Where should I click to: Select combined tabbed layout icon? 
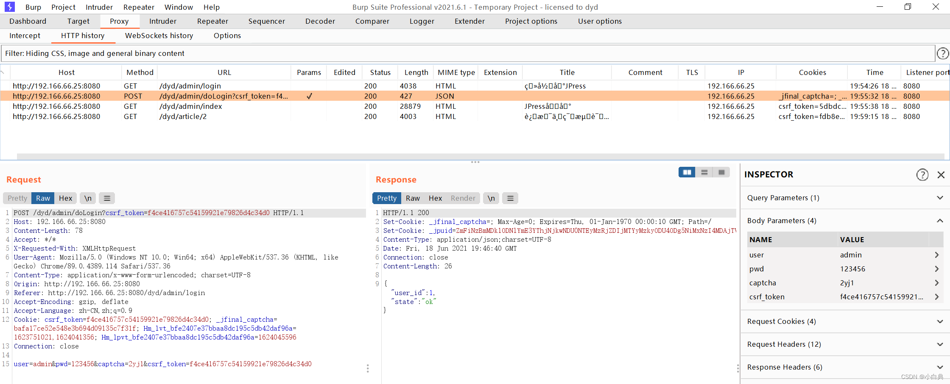721,172
